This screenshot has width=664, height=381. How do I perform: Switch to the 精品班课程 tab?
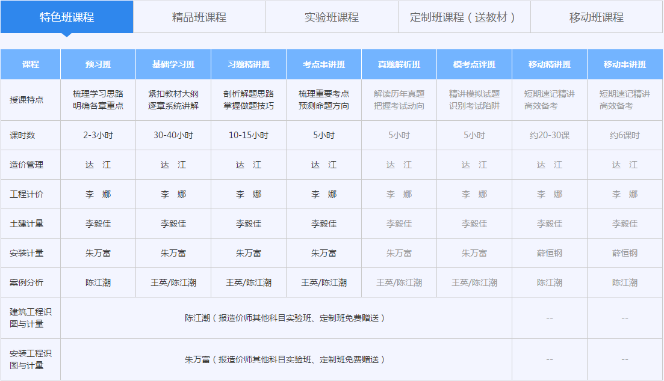(x=199, y=17)
